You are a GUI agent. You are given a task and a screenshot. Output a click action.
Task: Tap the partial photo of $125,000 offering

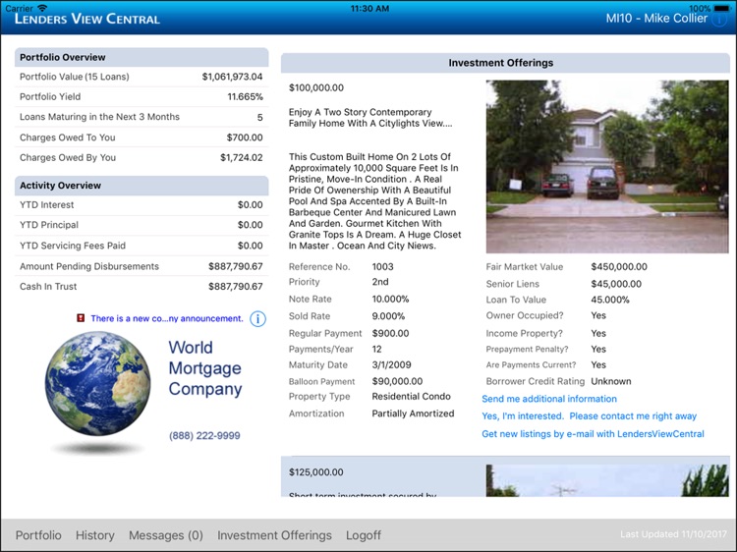click(607, 480)
